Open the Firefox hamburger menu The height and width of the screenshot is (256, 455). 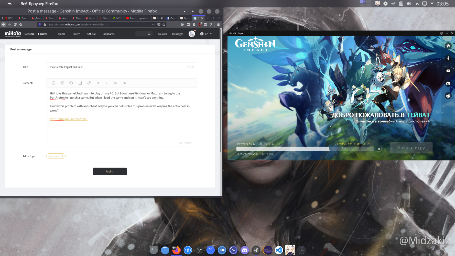(x=218, y=25)
